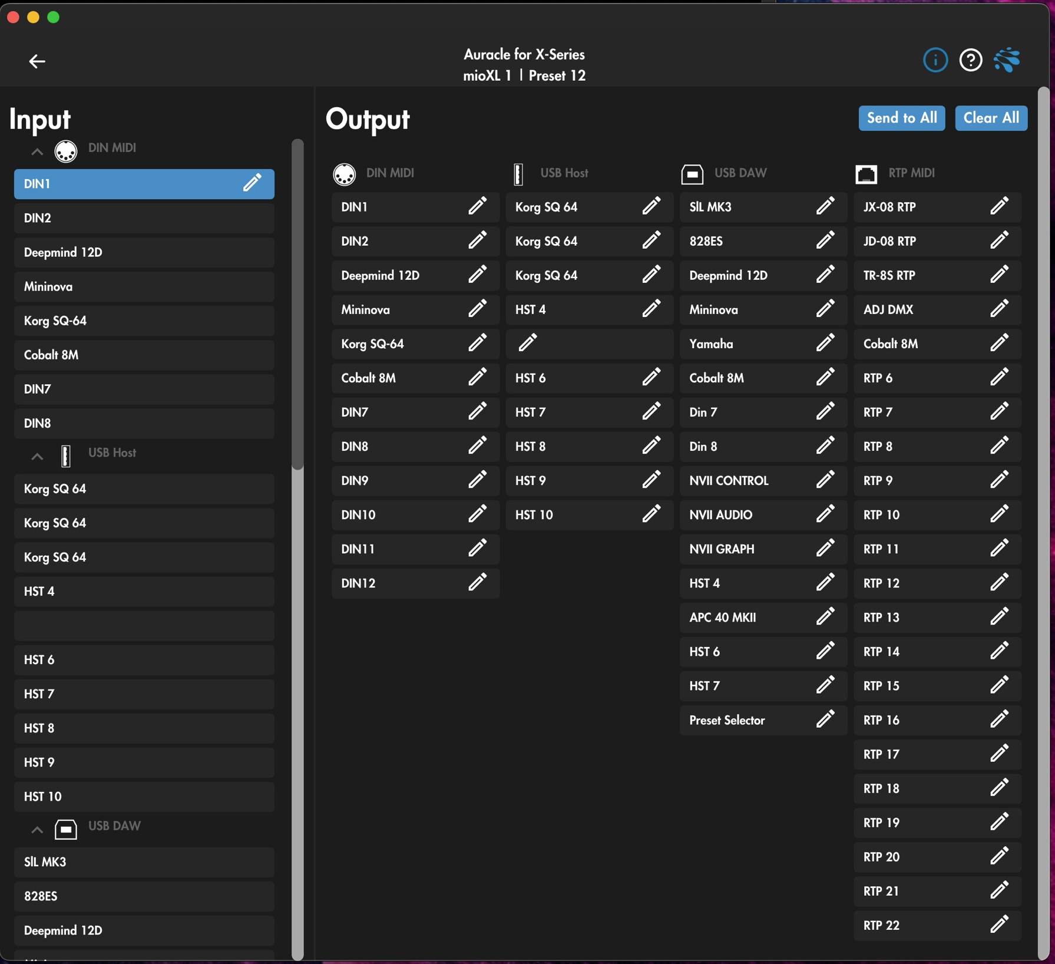Select Cobalt 8M input
The width and height of the screenshot is (1055, 964).
144,355
